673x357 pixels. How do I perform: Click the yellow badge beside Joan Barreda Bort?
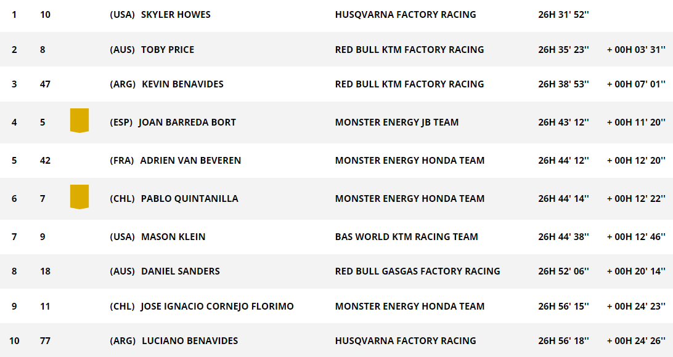(80, 121)
